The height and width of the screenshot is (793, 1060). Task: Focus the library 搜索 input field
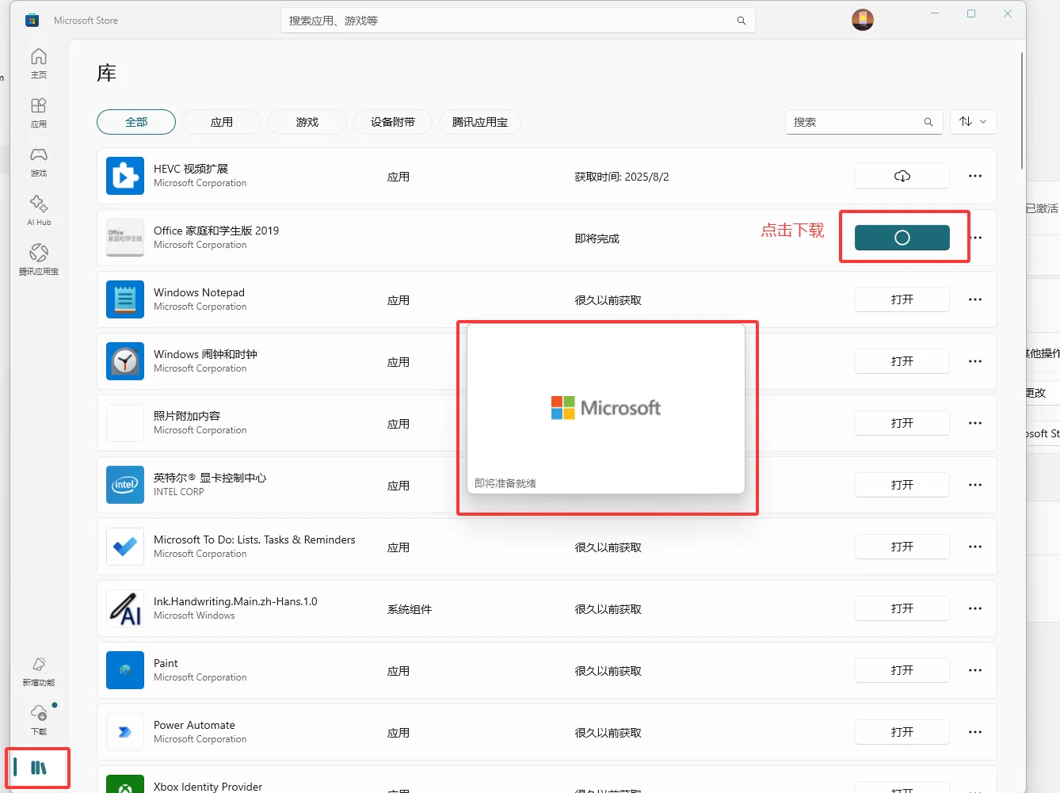point(864,122)
